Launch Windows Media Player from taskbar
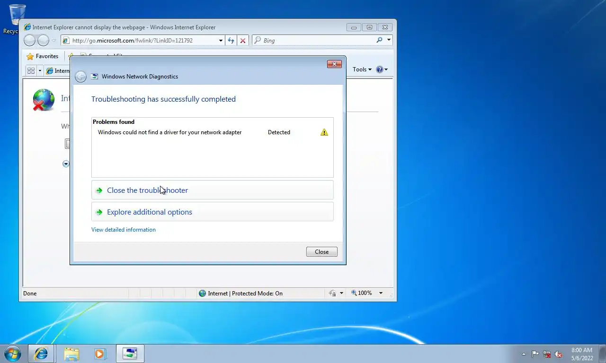The width and height of the screenshot is (606, 363). coord(100,354)
